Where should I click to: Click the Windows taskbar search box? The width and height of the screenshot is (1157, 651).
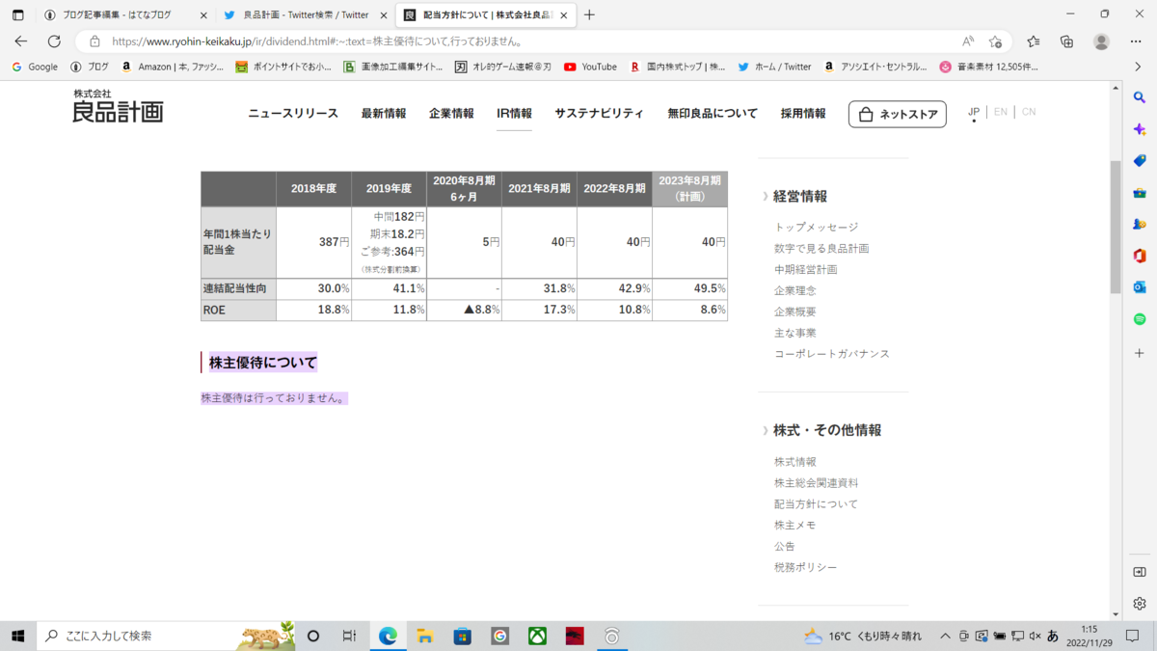(x=166, y=636)
